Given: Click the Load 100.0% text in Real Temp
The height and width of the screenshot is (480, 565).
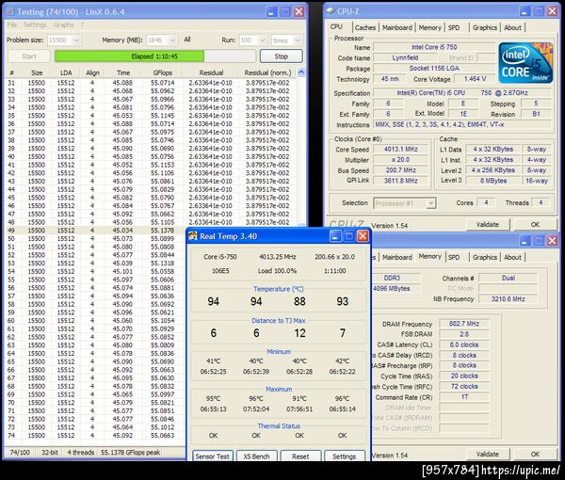Looking at the screenshot, I should click(x=278, y=271).
